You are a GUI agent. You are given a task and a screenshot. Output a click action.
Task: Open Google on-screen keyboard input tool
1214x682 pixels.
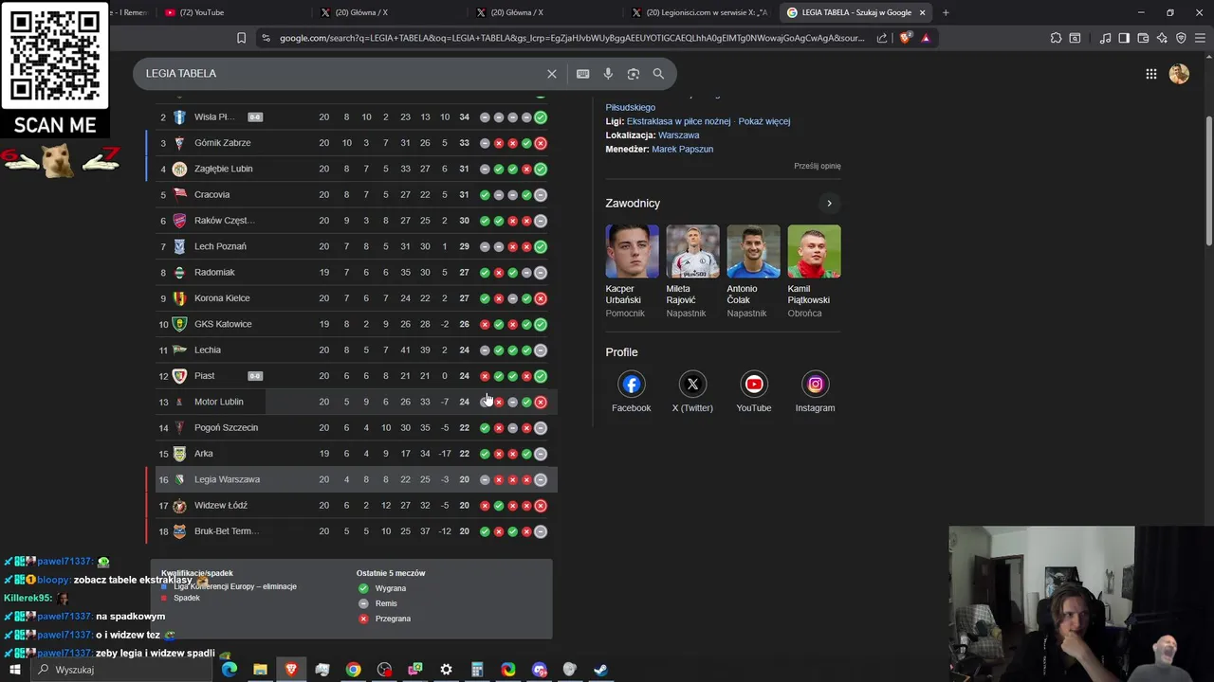(582, 74)
